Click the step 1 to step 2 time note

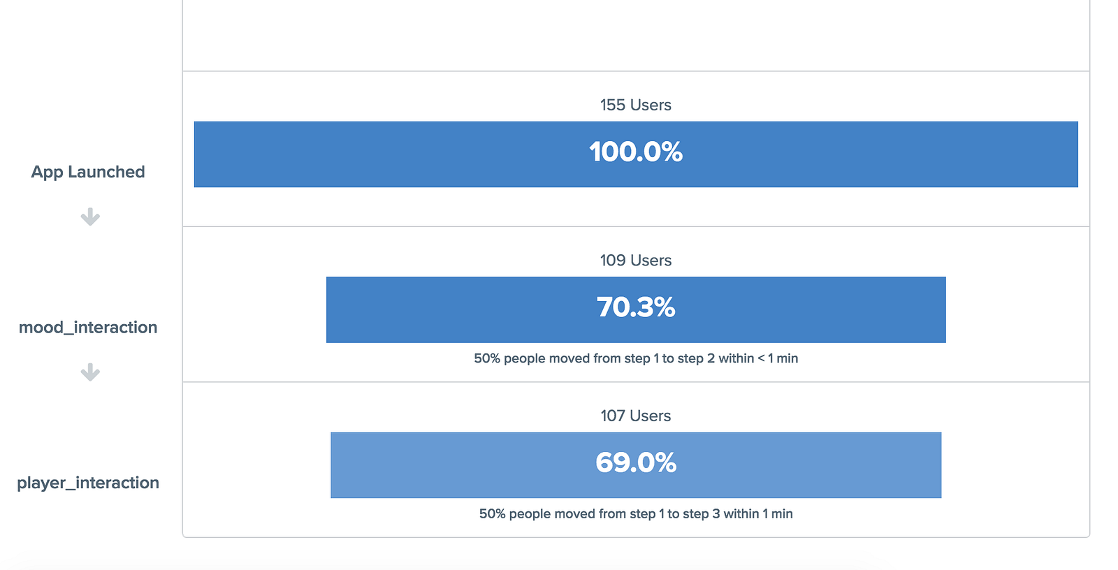(x=635, y=358)
